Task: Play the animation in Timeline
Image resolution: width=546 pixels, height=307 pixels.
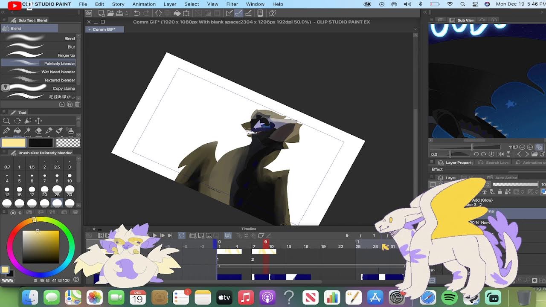Action: pyautogui.click(x=154, y=235)
